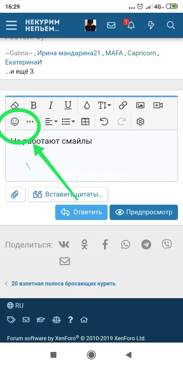Open the hamburger navigation menu
The width and height of the screenshot is (183, 367).
(x=11, y=25)
